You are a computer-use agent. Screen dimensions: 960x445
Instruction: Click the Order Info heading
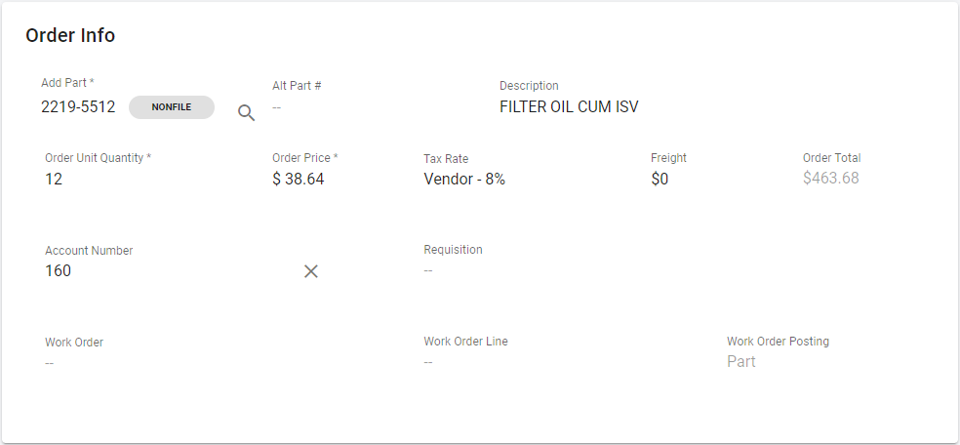pos(70,36)
